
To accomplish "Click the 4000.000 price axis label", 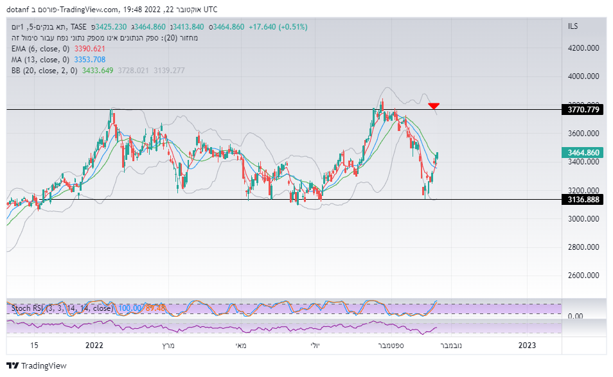I will click(x=583, y=76).
